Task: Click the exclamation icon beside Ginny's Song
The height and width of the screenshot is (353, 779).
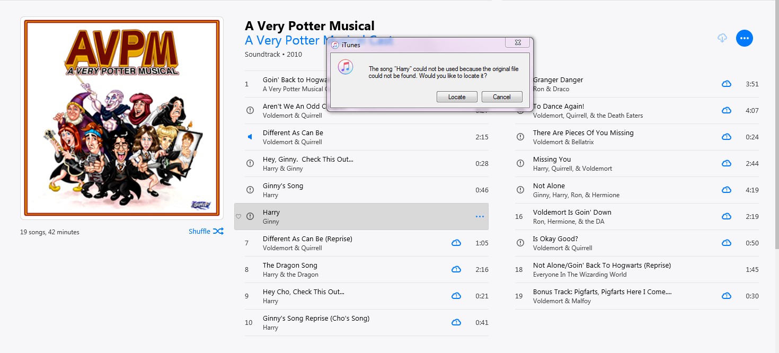Action: (x=250, y=190)
